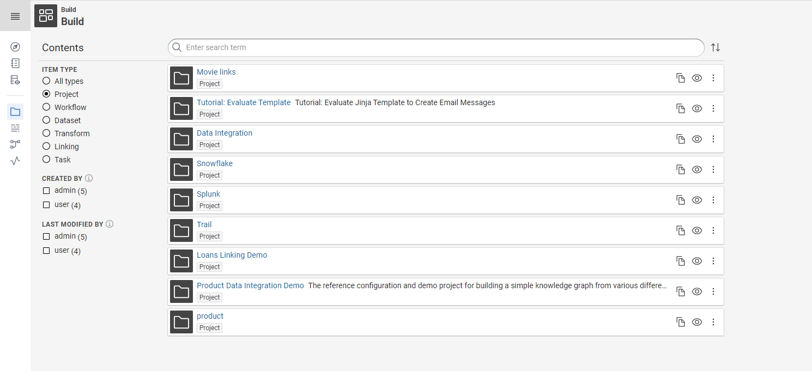Image resolution: width=812 pixels, height=371 pixels.
Task: Select the Workflow item type radio button
Action: coord(46,107)
